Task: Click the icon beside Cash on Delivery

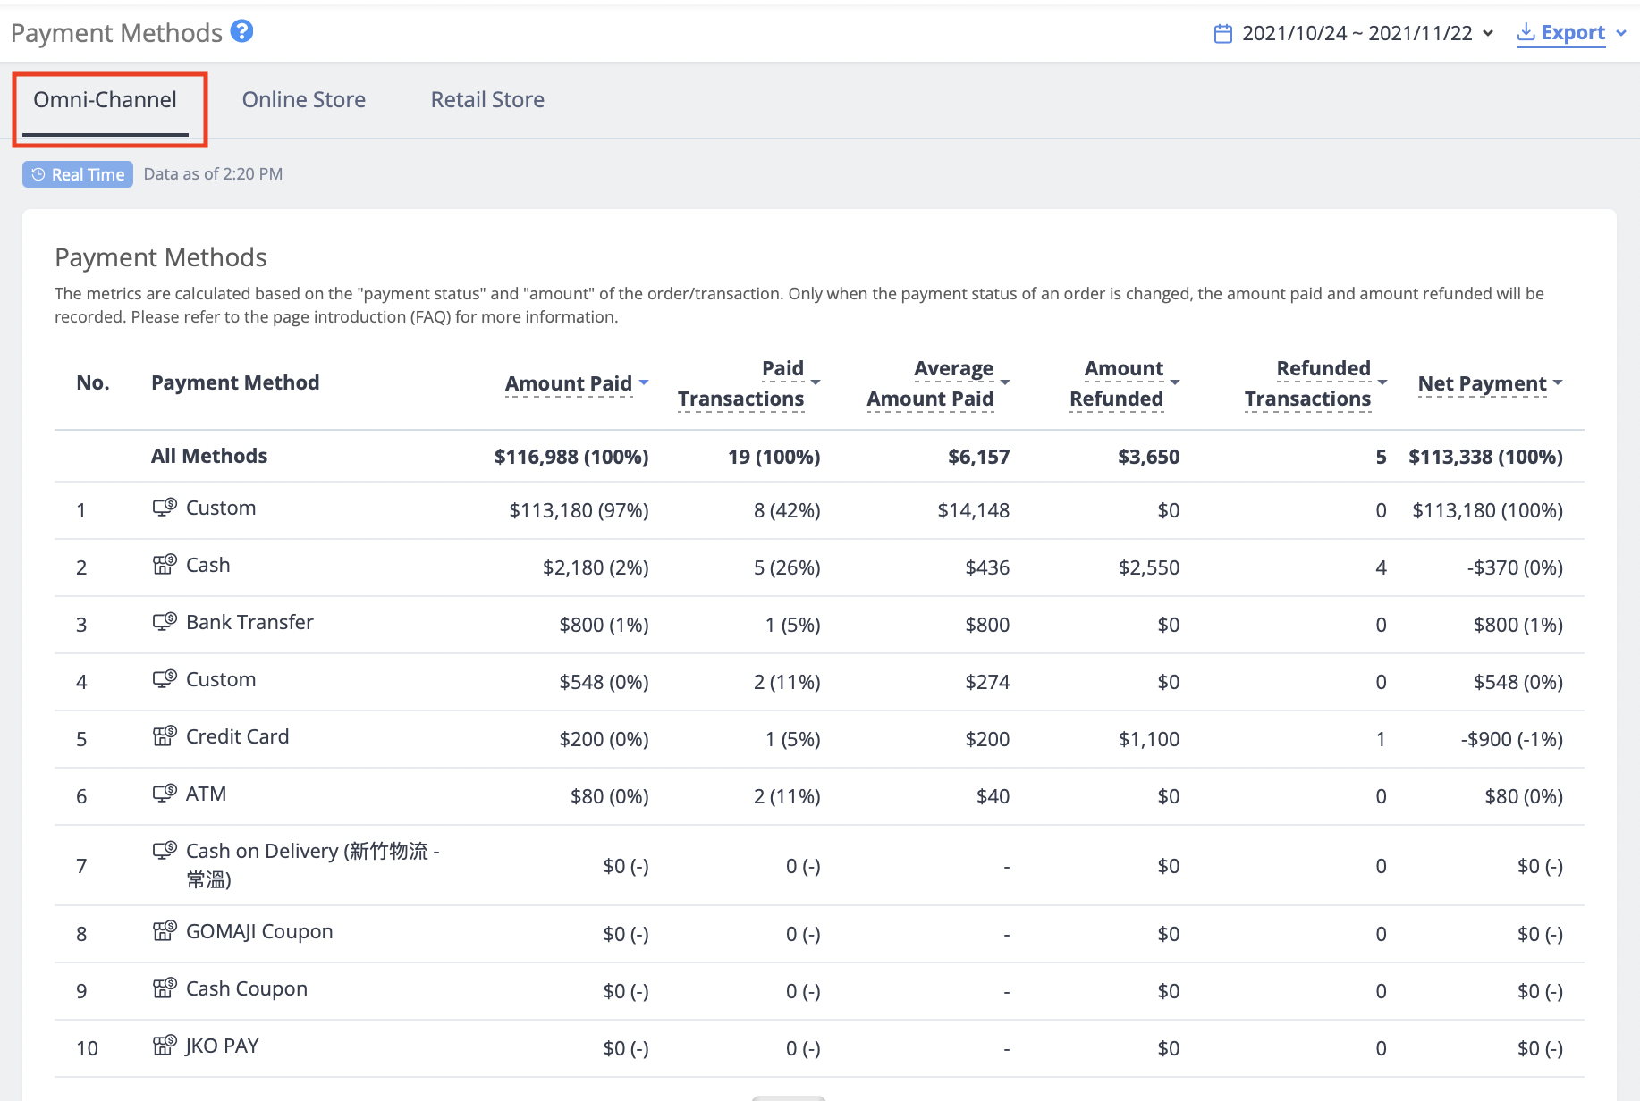Action: [165, 851]
